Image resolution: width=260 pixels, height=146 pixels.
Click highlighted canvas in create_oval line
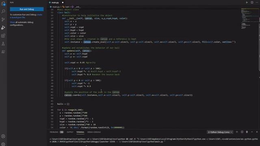click(x=87, y=42)
